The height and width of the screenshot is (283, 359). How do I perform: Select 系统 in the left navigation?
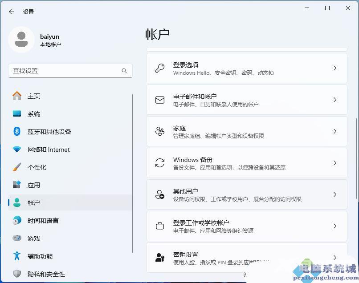point(34,114)
